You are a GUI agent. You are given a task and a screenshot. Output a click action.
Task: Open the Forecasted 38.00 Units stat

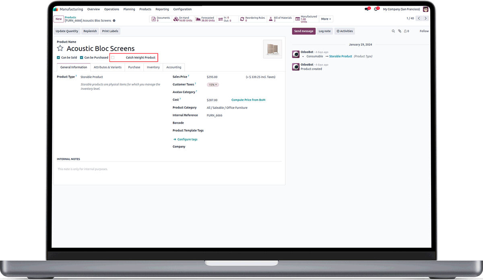pyautogui.click(x=205, y=19)
